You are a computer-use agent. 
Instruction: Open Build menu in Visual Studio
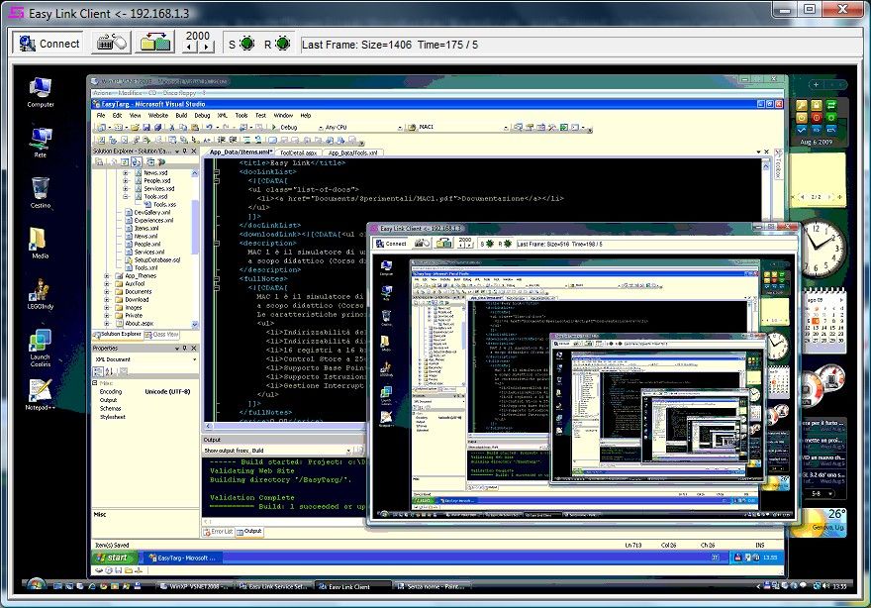point(181,116)
